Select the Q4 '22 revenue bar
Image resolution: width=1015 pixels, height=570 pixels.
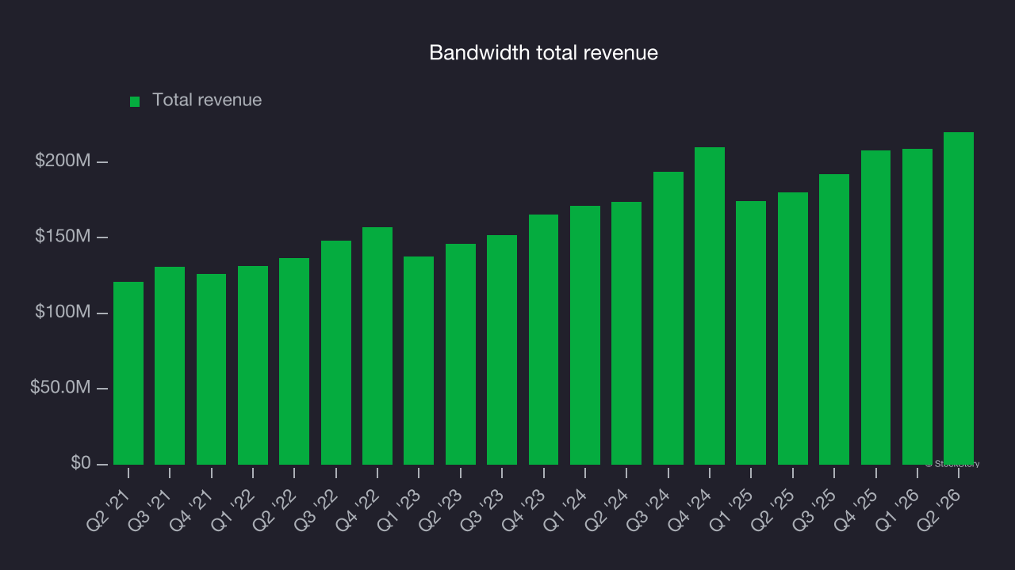click(x=377, y=346)
